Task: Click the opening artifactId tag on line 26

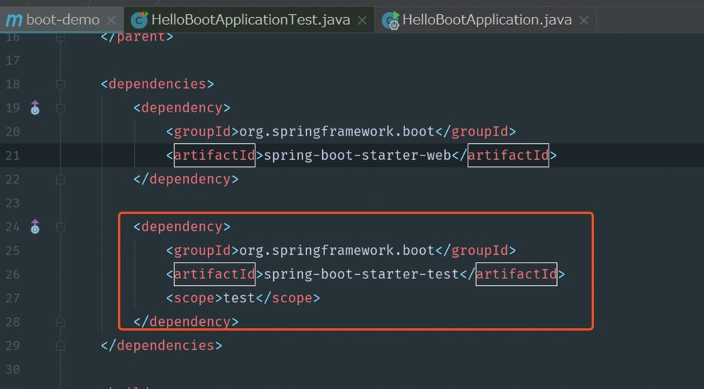Action: [214, 275]
